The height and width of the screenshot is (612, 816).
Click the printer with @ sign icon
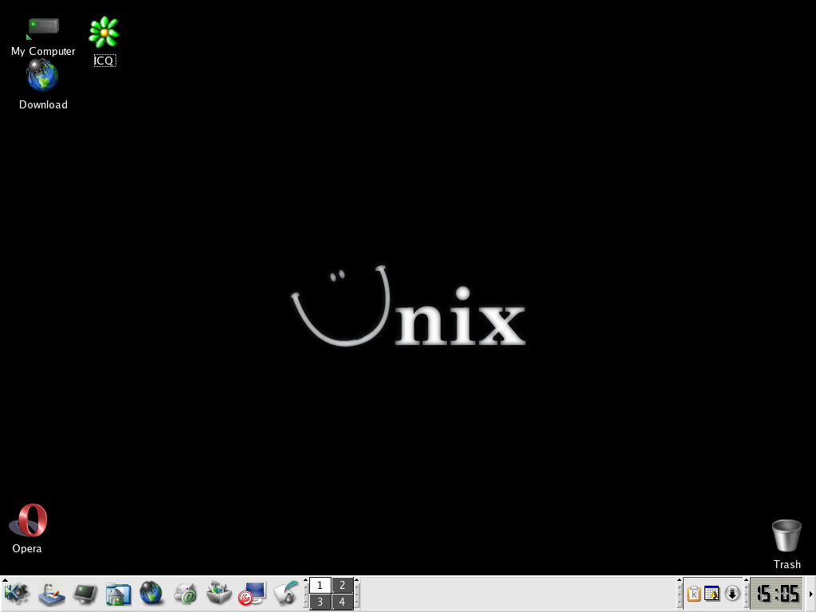[x=185, y=594]
